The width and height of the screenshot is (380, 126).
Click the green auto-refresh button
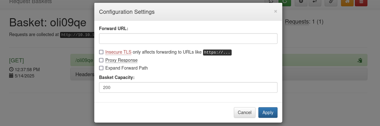point(284,2)
